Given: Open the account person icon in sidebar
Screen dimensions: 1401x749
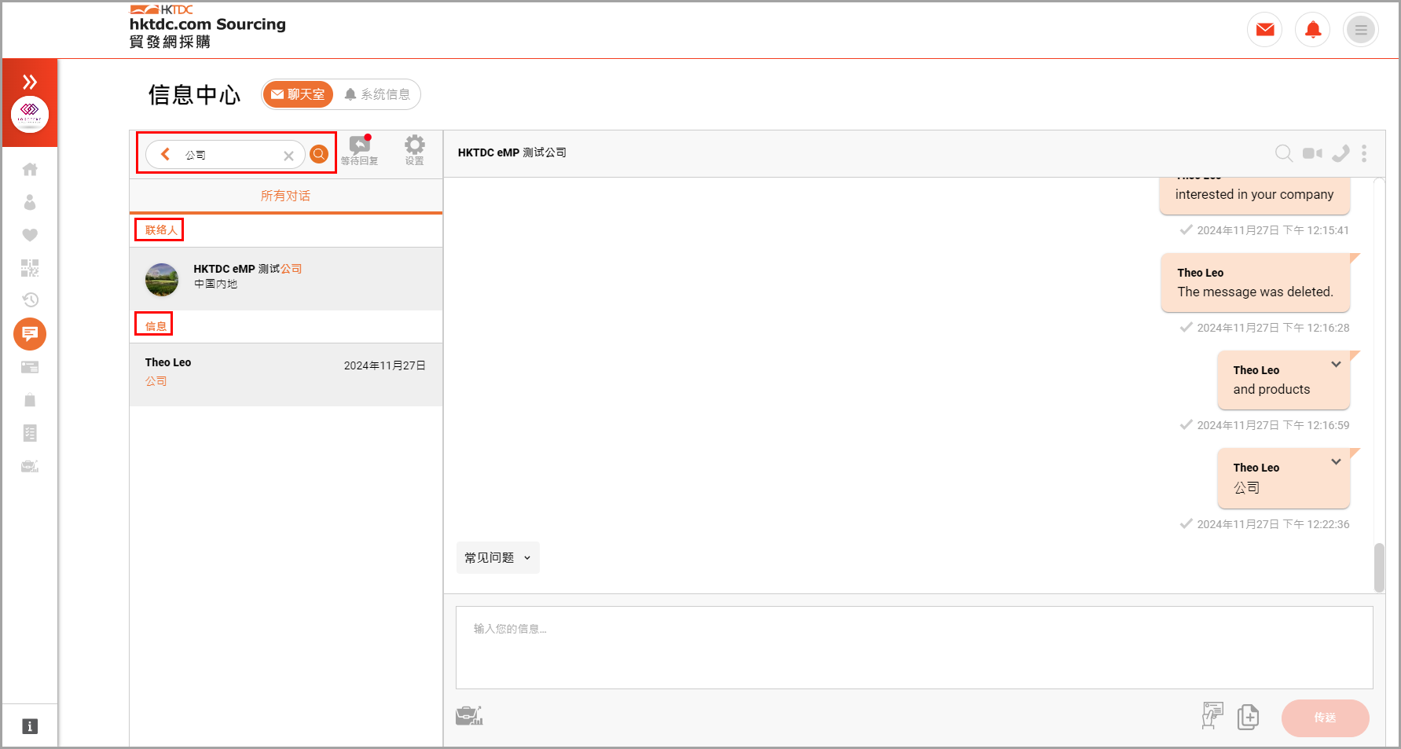Looking at the screenshot, I should point(30,202).
